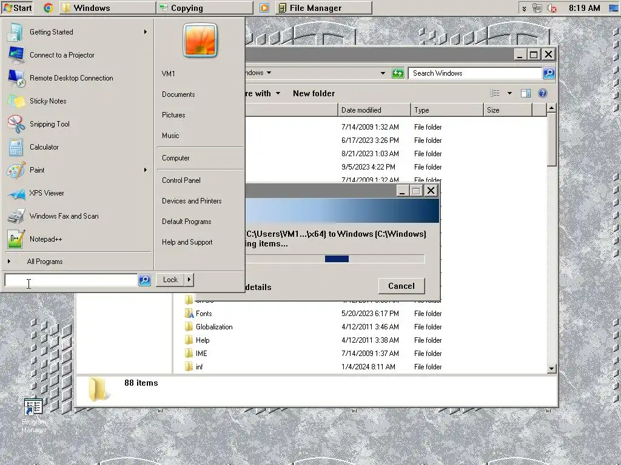
Task: Open the view options dropdown arrow
Action: click(509, 93)
